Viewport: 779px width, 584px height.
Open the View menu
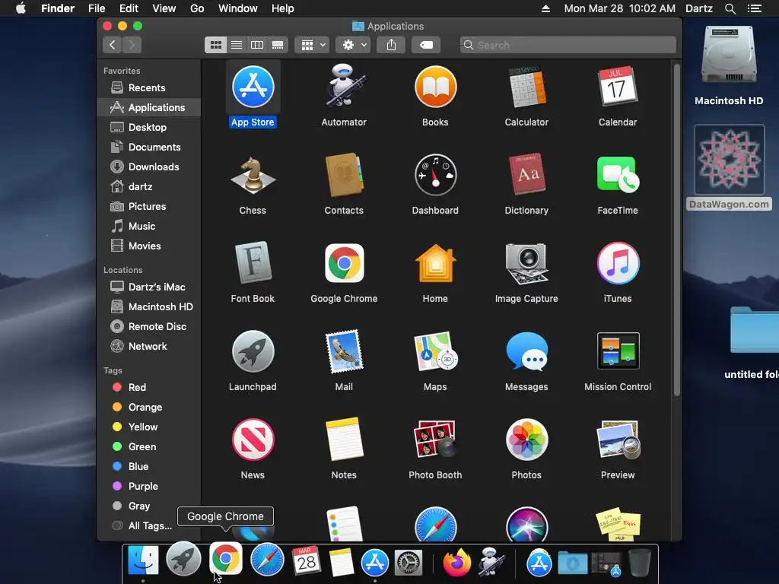click(164, 8)
